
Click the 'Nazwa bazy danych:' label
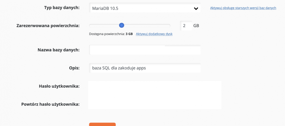click(59, 50)
